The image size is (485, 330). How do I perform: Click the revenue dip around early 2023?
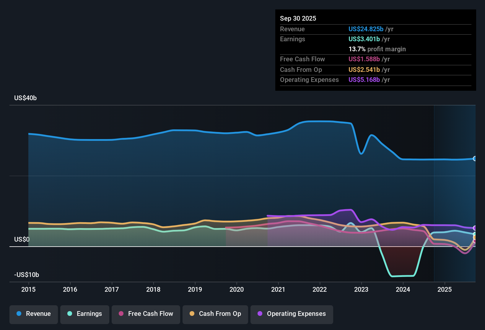[x=361, y=154]
